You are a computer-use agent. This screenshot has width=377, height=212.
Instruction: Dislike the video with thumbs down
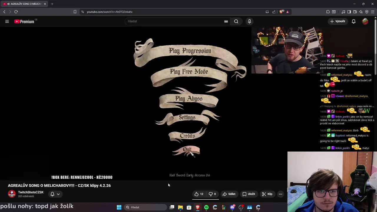click(x=212, y=194)
